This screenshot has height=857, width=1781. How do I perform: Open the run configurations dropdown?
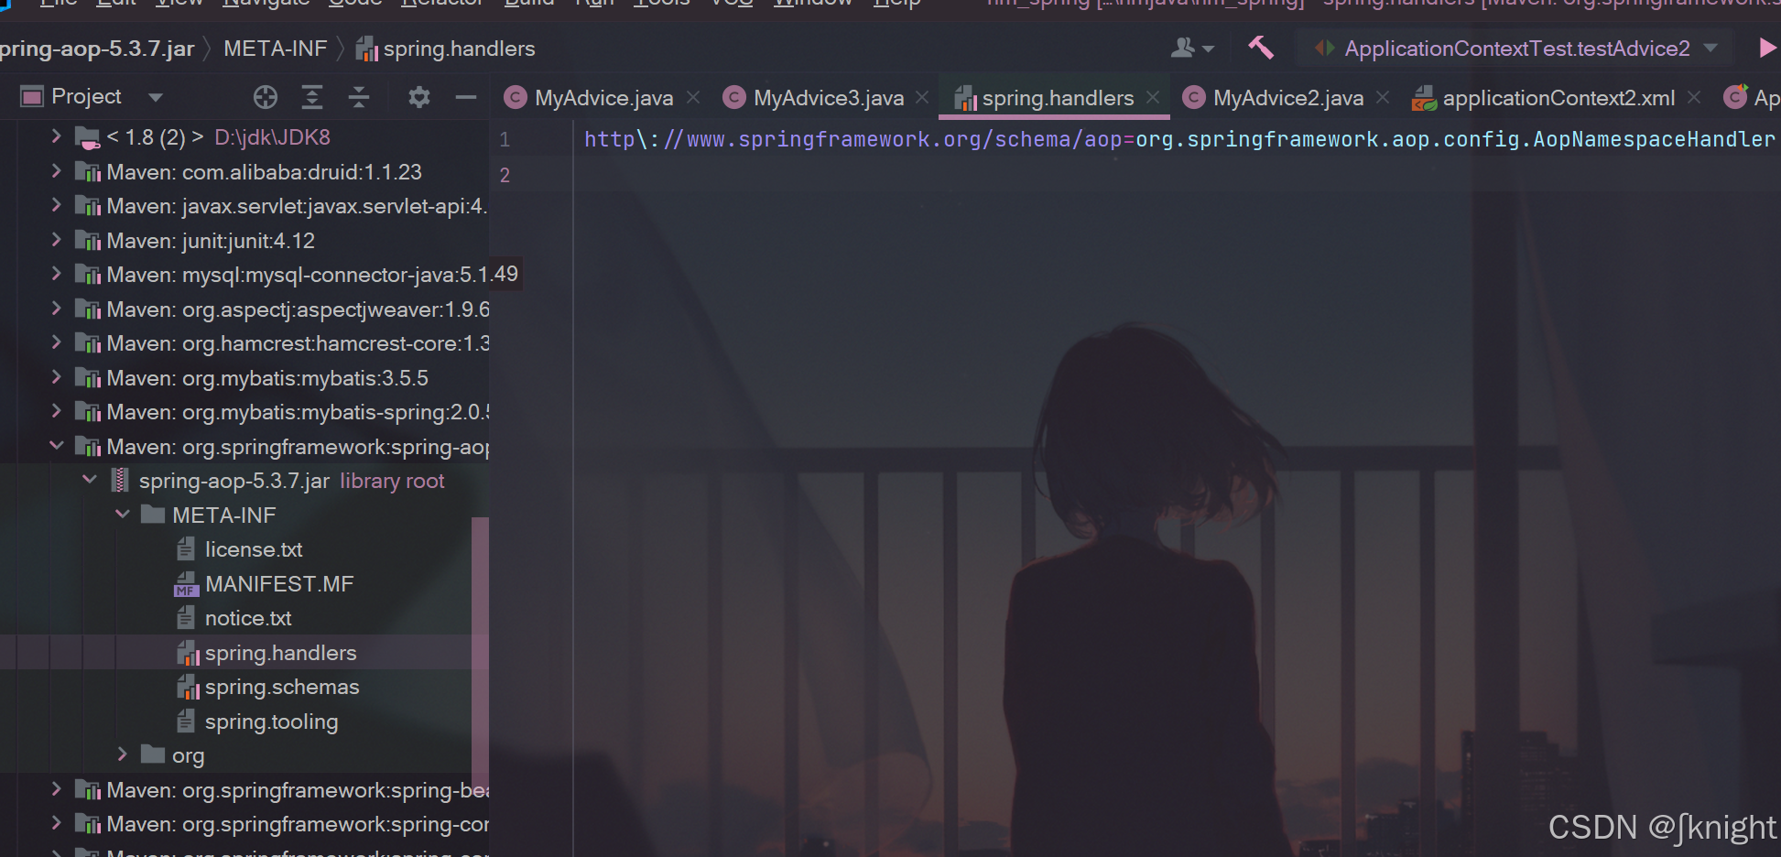click(x=1711, y=48)
